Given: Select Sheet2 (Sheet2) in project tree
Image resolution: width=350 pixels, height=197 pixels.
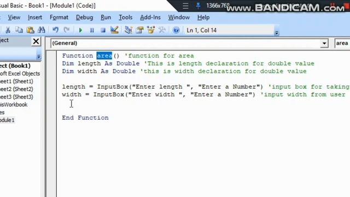Looking at the screenshot, I should click(x=16, y=89).
